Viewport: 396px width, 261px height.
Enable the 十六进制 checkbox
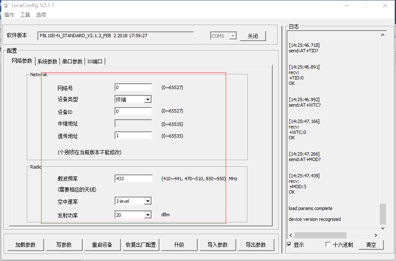[x=328, y=245]
